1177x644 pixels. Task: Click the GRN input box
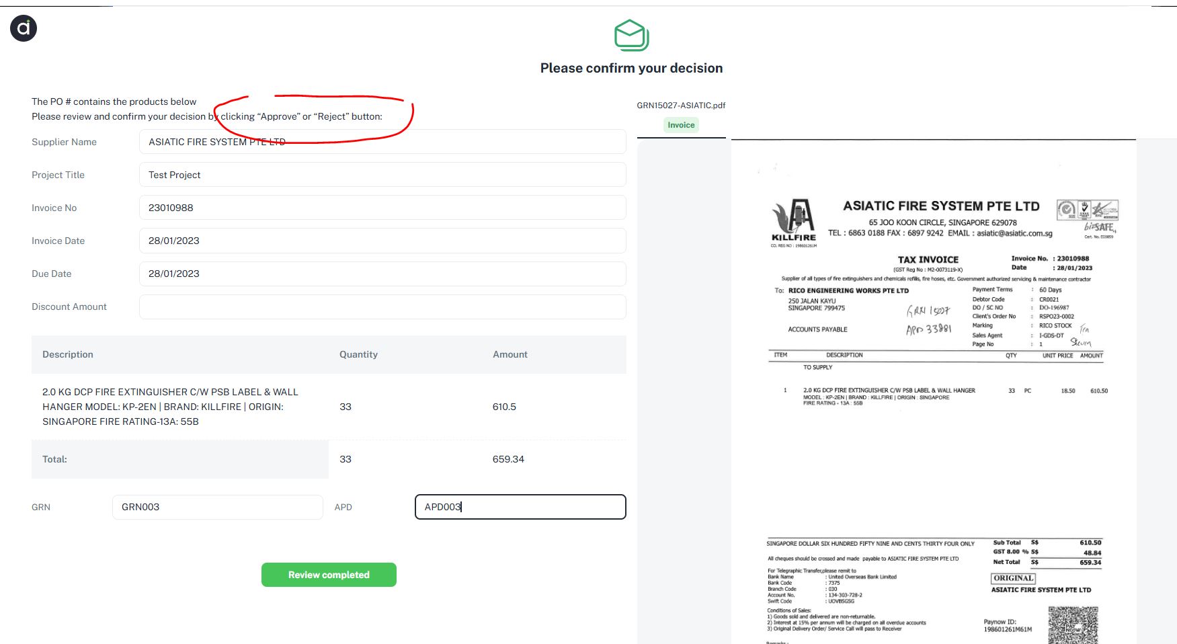click(x=217, y=507)
